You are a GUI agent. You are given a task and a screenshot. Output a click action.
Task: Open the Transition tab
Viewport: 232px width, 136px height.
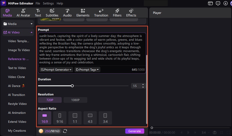pyautogui.click(x=101, y=13)
